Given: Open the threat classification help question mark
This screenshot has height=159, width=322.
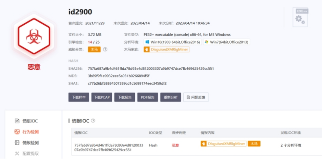Looking at the screenshot, I should pyautogui.click(x=105, y=50).
